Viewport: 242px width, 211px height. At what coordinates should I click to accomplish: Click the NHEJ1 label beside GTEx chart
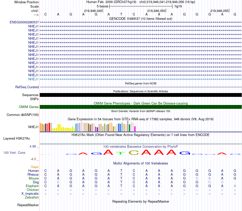[33, 127]
